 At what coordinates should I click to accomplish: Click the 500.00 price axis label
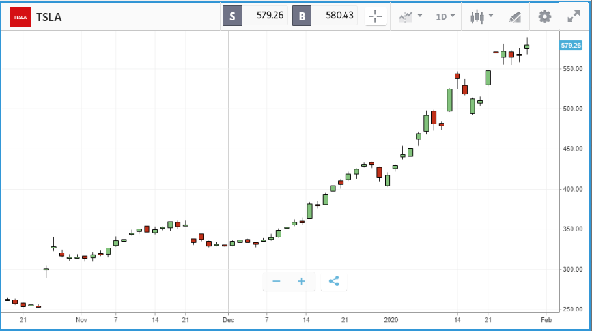[x=573, y=108]
